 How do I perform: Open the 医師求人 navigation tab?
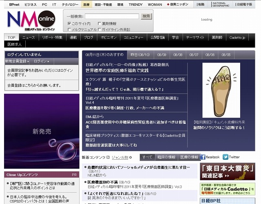[x=15, y=44]
